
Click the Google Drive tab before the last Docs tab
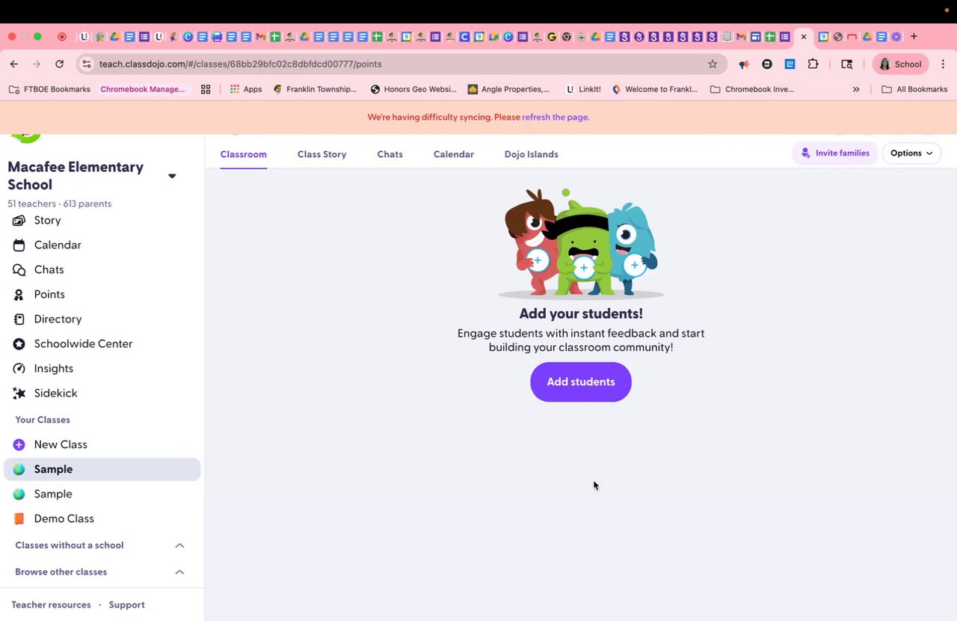point(867,36)
